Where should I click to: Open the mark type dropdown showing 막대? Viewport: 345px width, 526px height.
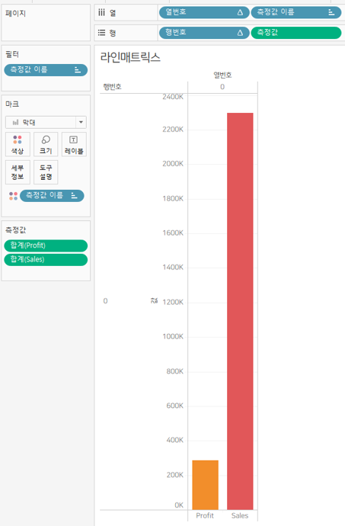[x=46, y=123]
